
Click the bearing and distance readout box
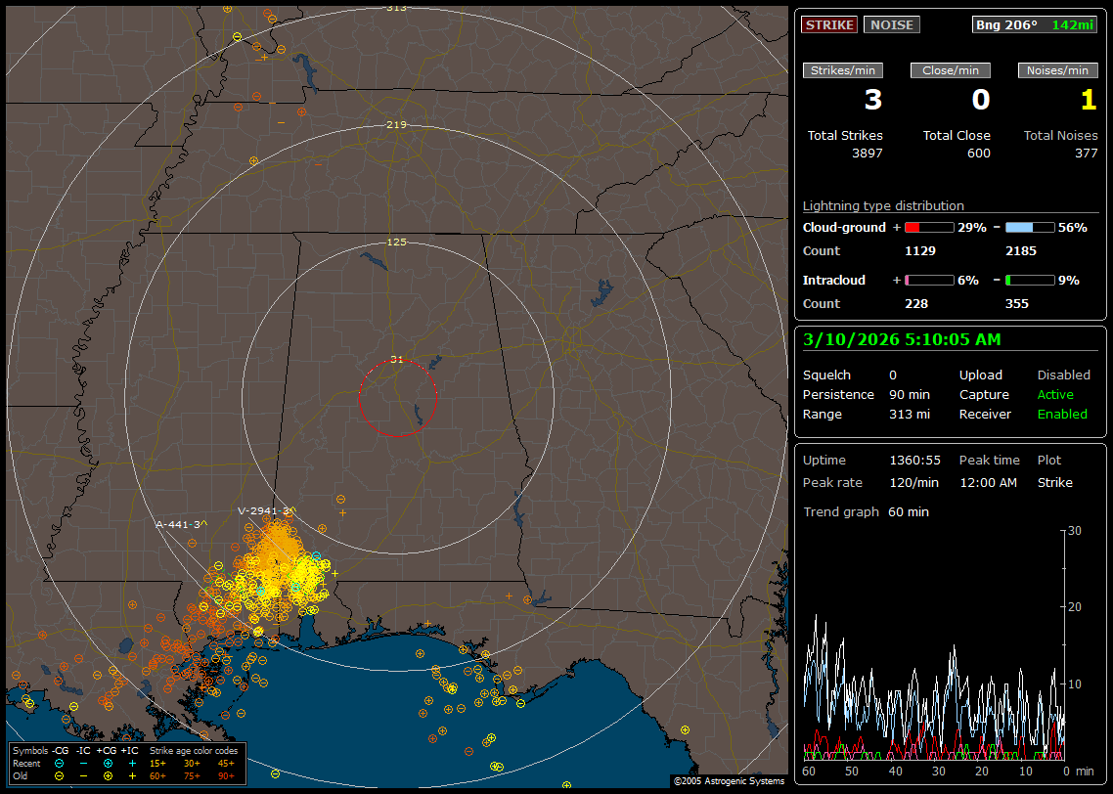click(x=1034, y=24)
